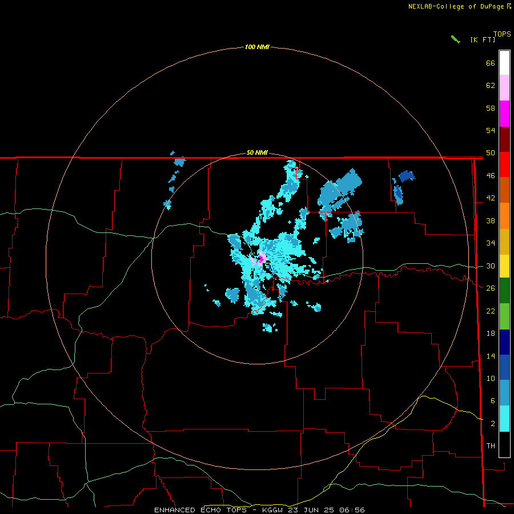Click the ENHANCED ECHO TOPS caption text

[x=202, y=510]
